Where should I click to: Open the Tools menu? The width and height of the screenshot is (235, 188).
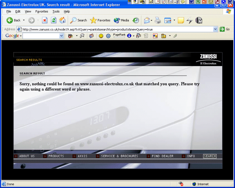pos(56,12)
